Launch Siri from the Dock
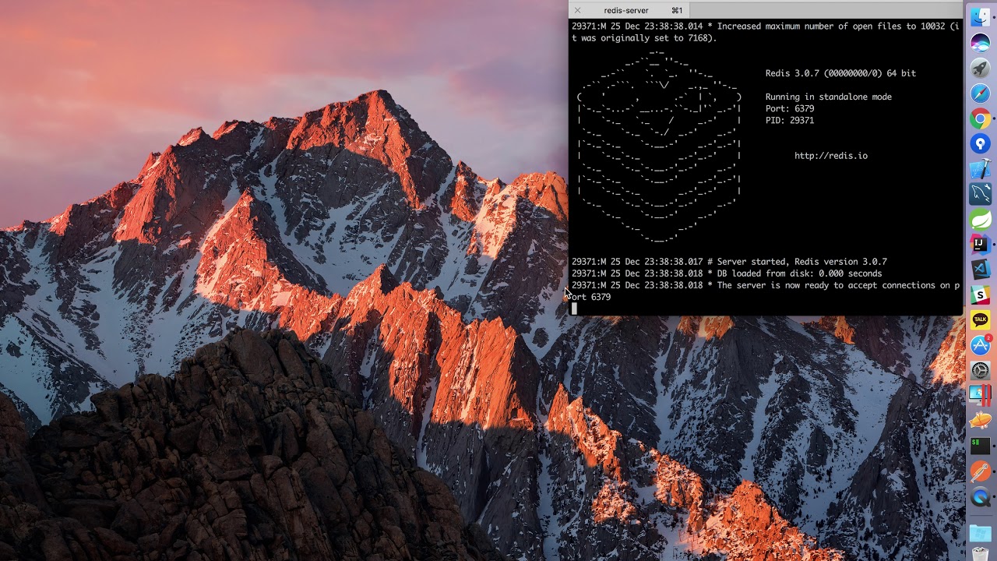Viewport: 997px width, 561px height. (x=981, y=44)
